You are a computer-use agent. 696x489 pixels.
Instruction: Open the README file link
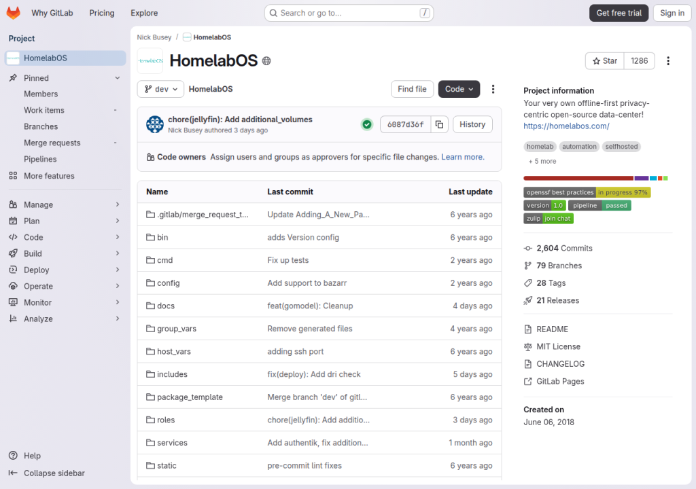pyautogui.click(x=552, y=329)
